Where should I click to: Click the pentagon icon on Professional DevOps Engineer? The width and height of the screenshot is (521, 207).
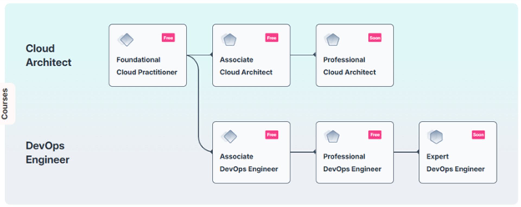pyautogui.click(x=332, y=136)
